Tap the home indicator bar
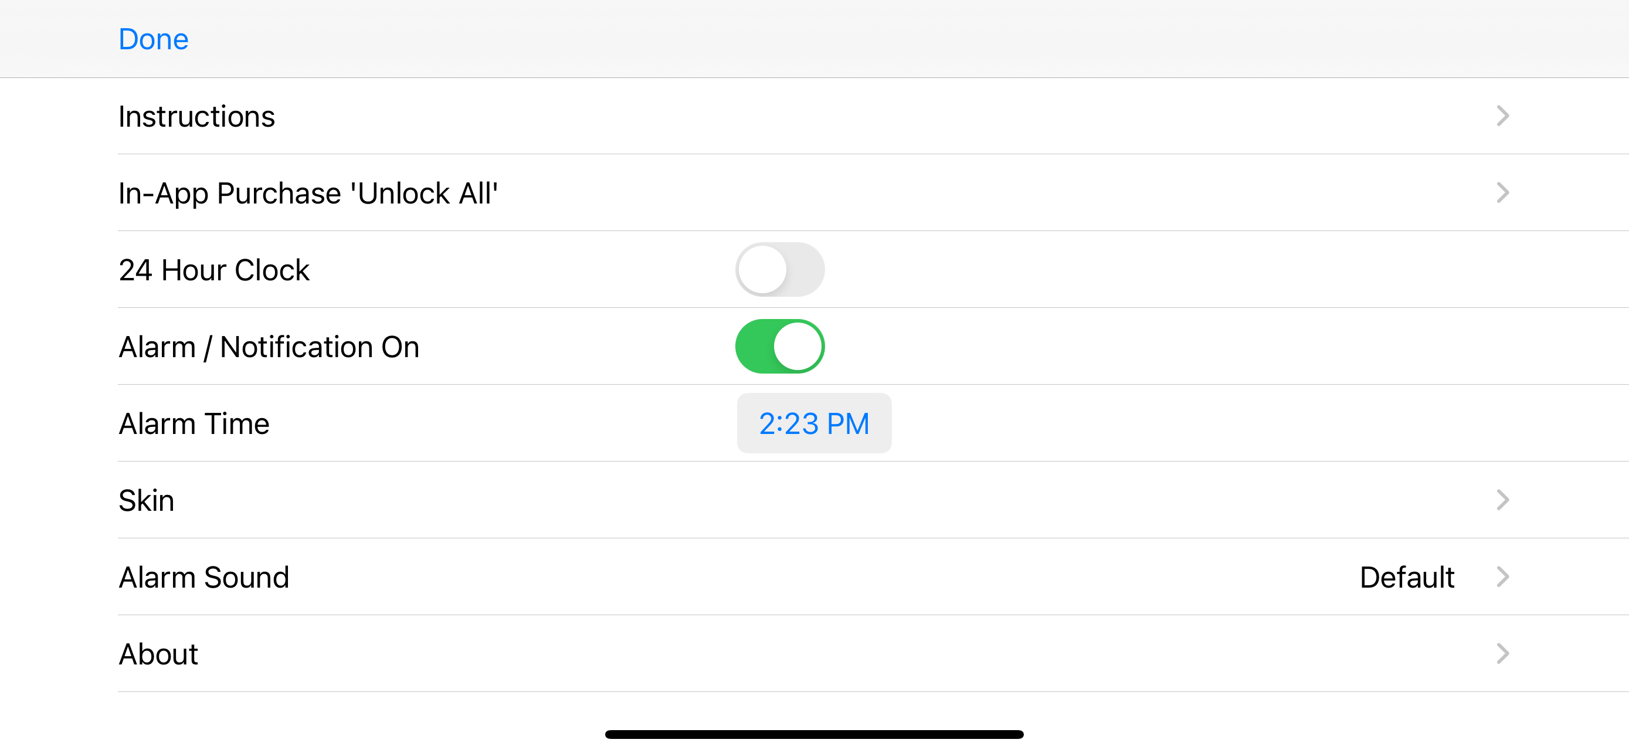Image resolution: width=1629 pixels, height=753 pixels. 814,734
